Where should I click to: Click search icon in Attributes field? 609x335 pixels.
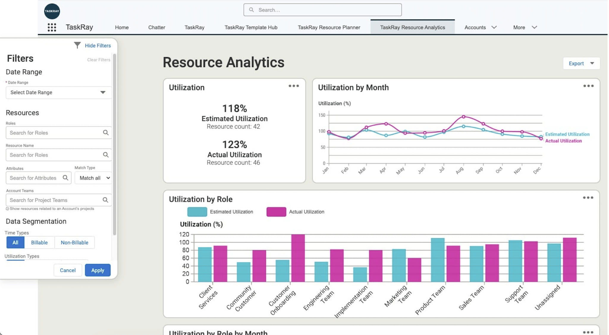[65, 178]
